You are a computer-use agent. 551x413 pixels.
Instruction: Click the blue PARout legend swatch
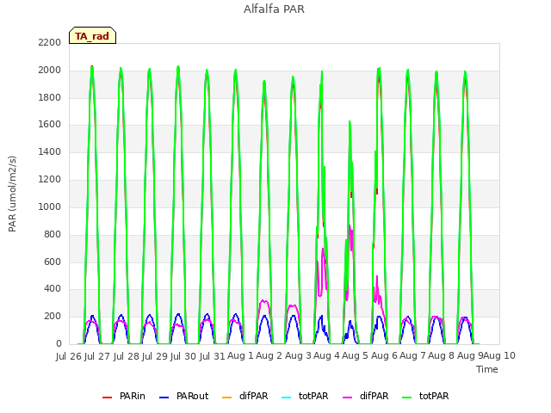pos(164,398)
